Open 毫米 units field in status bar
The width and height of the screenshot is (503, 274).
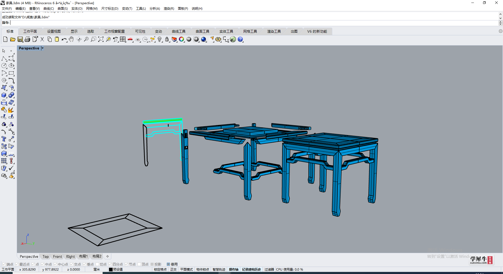[x=97, y=270]
